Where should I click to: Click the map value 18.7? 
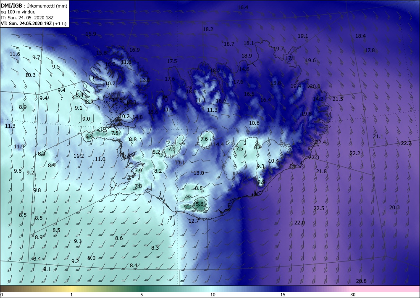[x=229, y=44]
